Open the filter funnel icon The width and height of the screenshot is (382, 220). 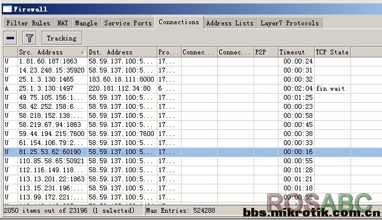(30, 38)
